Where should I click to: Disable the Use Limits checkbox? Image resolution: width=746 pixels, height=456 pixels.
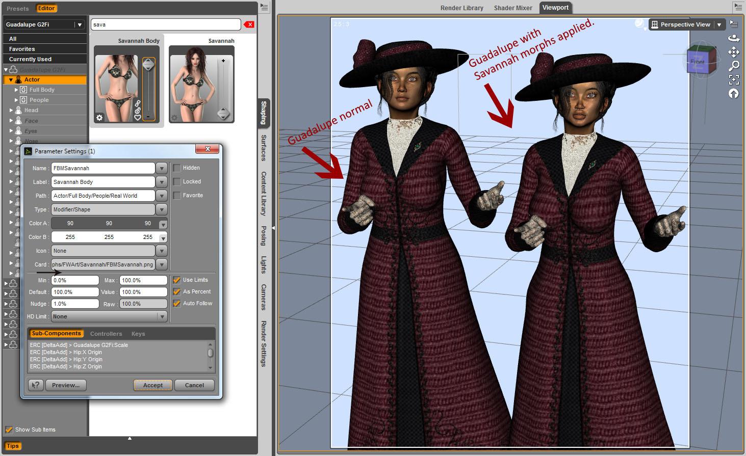point(176,280)
